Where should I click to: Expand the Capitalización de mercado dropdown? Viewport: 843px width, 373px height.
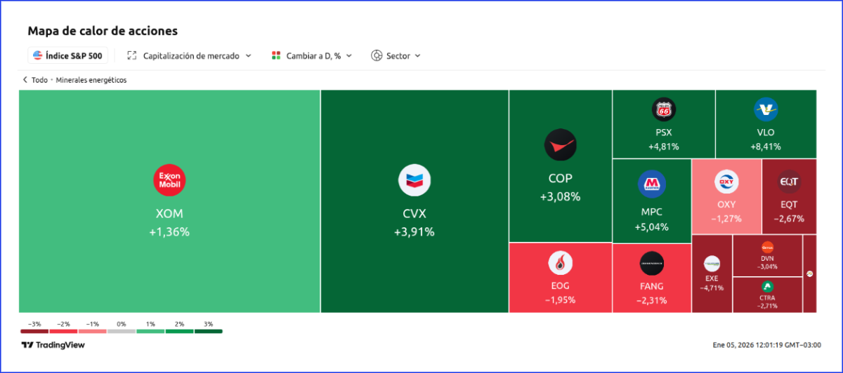(189, 55)
